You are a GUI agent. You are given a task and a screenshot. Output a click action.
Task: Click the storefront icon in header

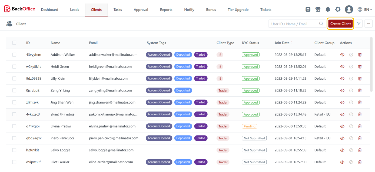318,9
